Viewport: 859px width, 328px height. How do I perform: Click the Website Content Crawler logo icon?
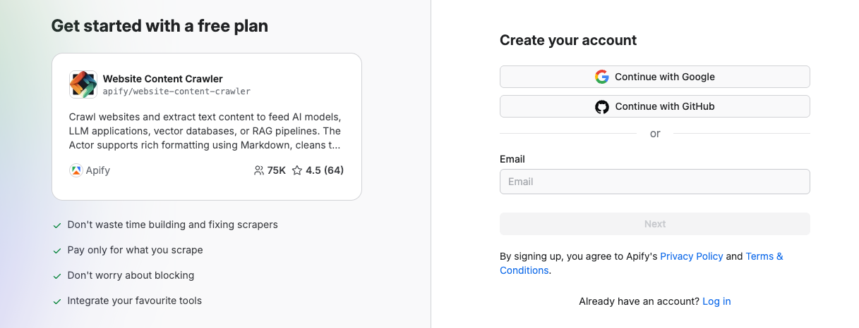(x=83, y=84)
